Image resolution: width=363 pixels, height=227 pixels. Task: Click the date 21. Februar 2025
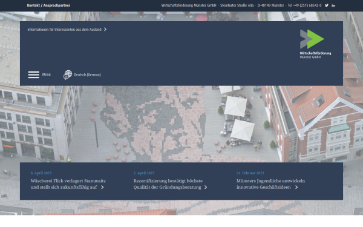[x=250, y=173]
